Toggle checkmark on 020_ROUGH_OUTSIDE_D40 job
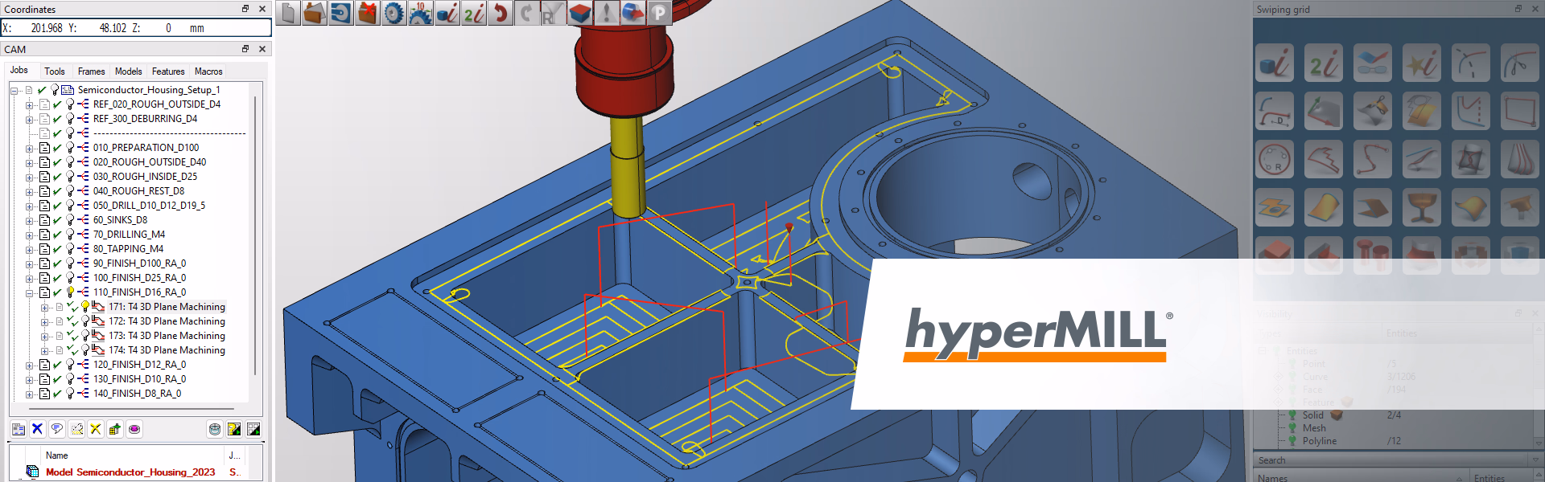This screenshot has width=1545, height=482. (x=57, y=162)
